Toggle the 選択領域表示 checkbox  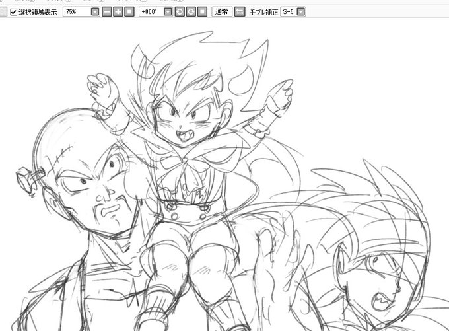(x=13, y=12)
